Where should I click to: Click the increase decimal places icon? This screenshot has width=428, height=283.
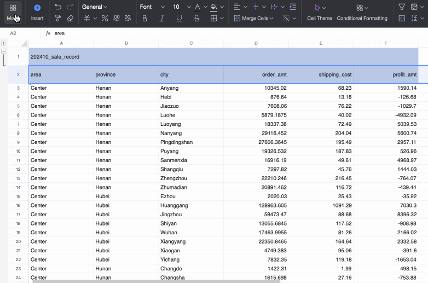pyautogui.click(x=117, y=18)
